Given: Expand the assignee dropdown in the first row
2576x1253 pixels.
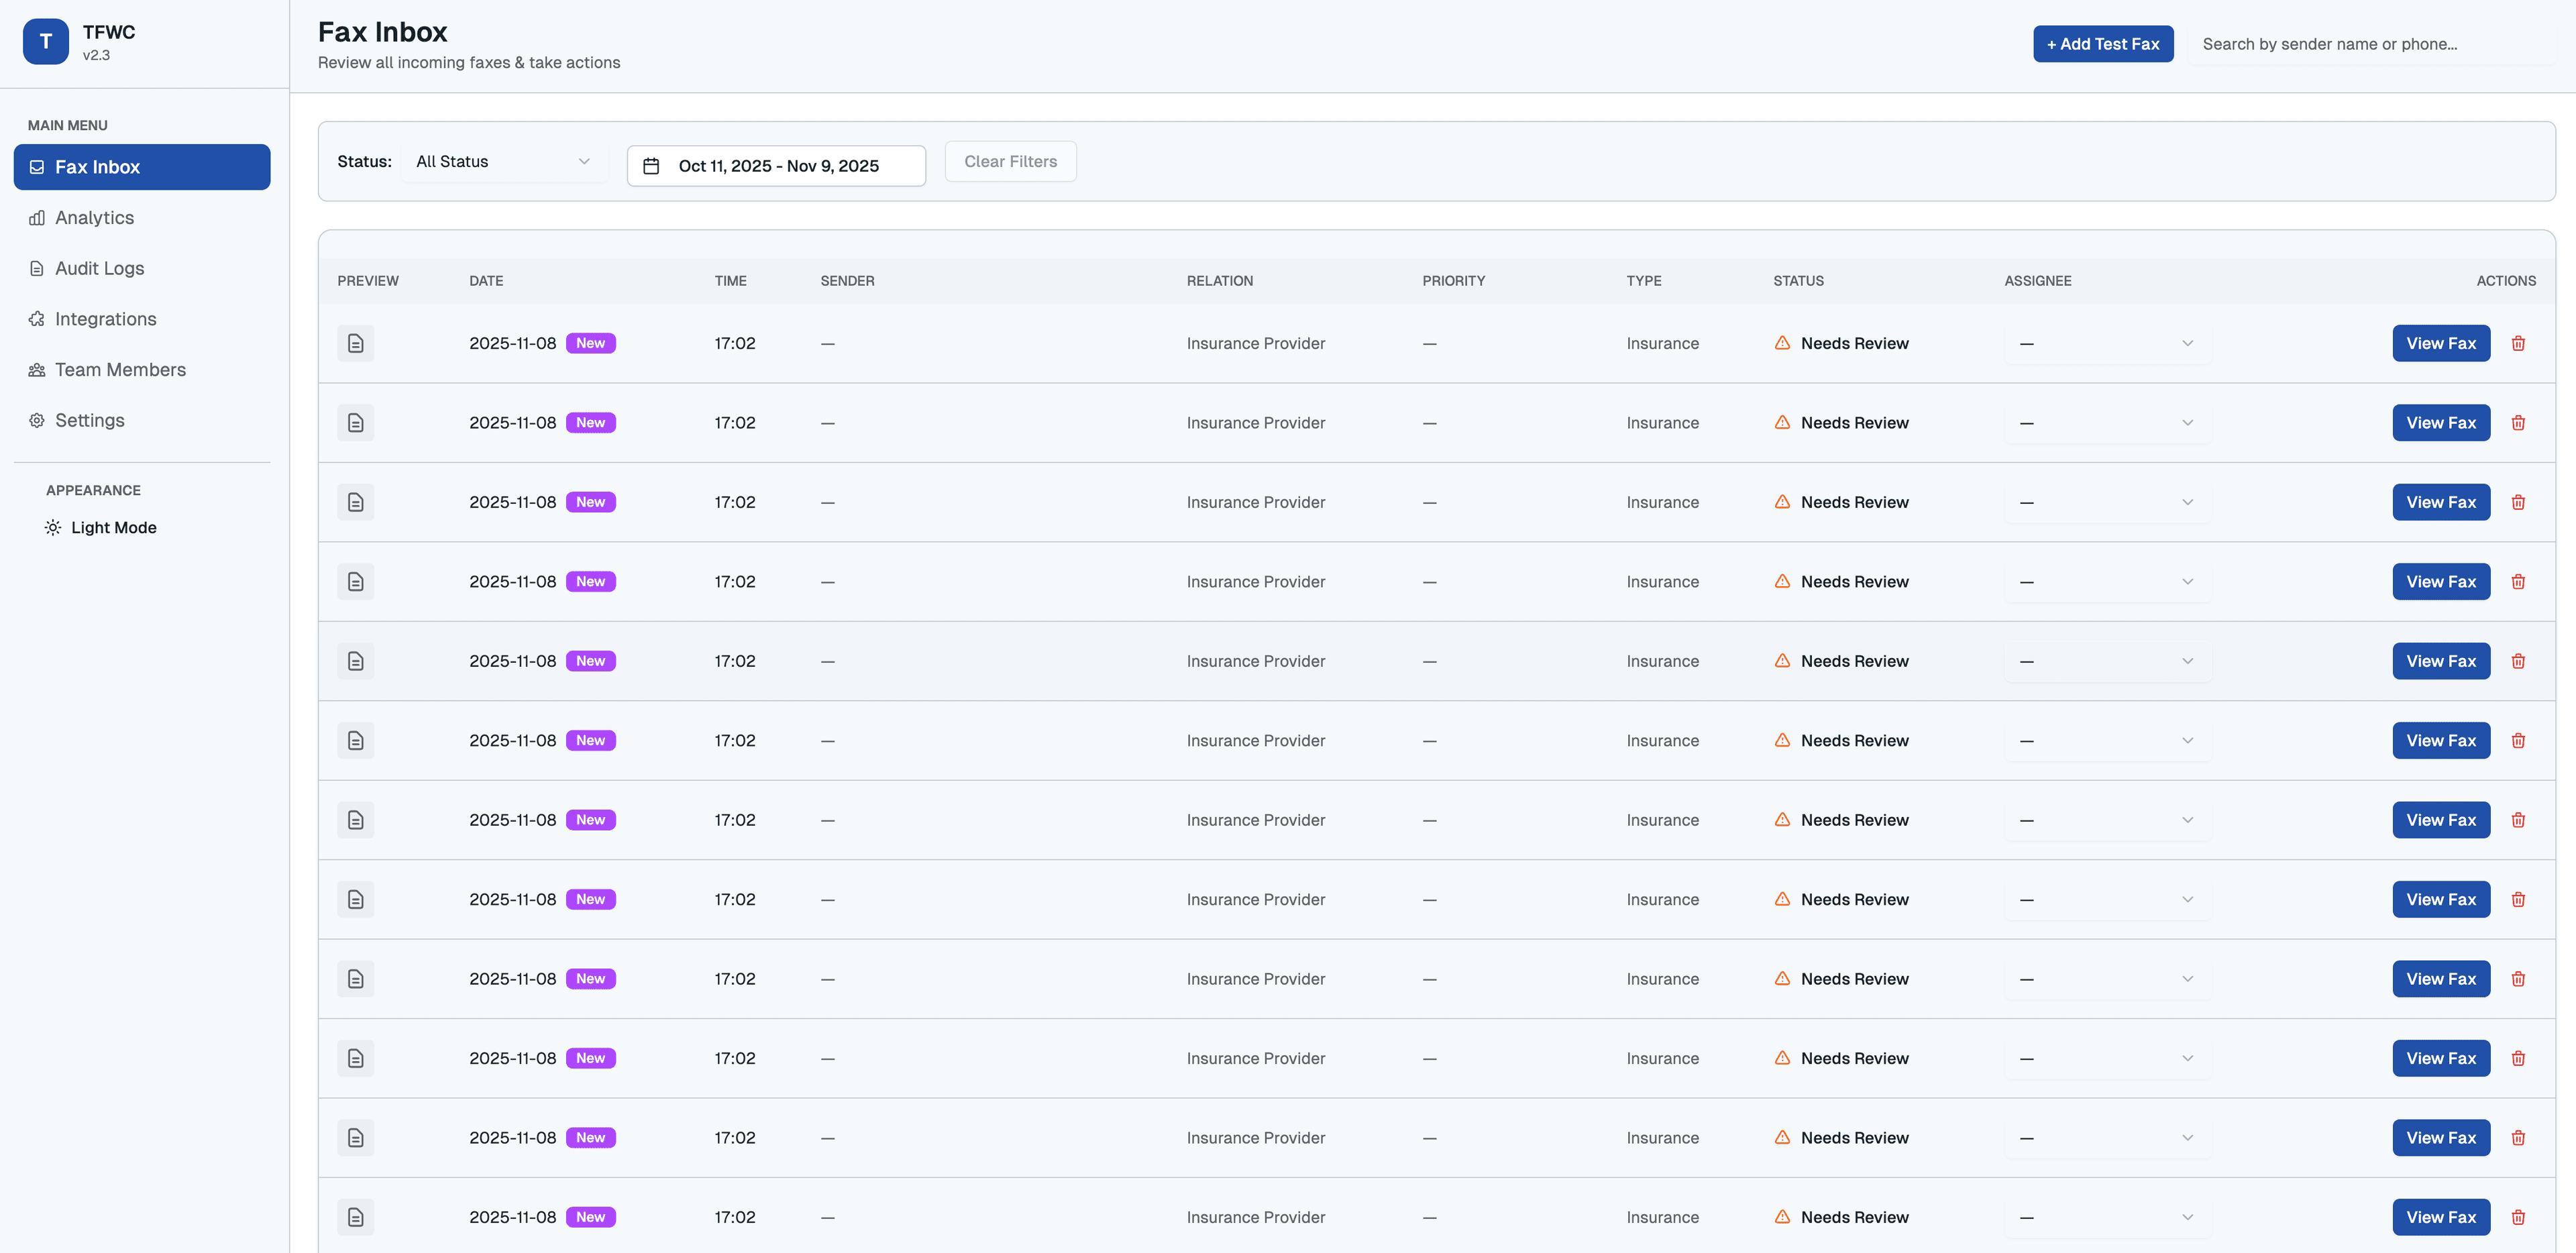Looking at the screenshot, I should click(2106, 343).
